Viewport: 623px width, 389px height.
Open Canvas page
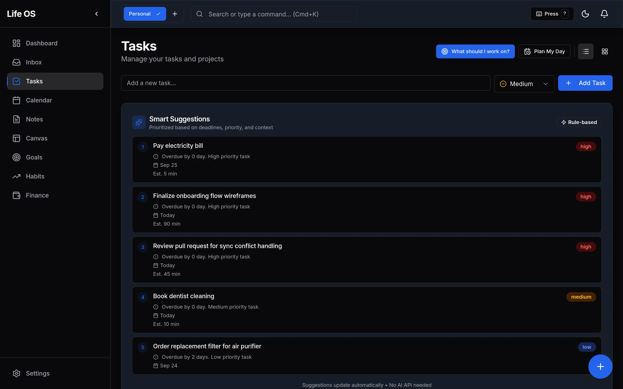(55, 138)
